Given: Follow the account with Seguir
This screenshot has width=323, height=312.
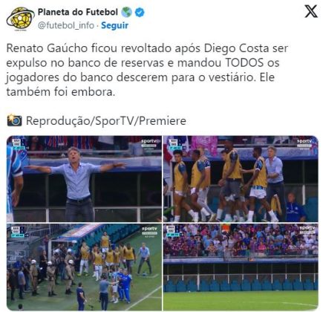Looking at the screenshot, I should [114, 25].
